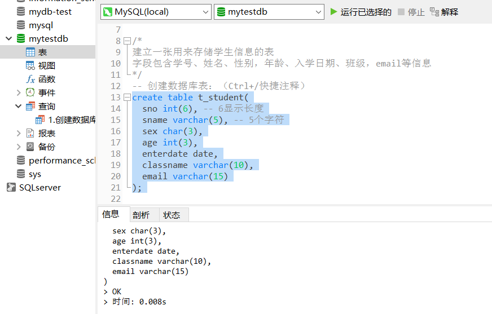Open the 1.创建数据库 saved query
This screenshot has height=314, width=492.
click(x=72, y=120)
